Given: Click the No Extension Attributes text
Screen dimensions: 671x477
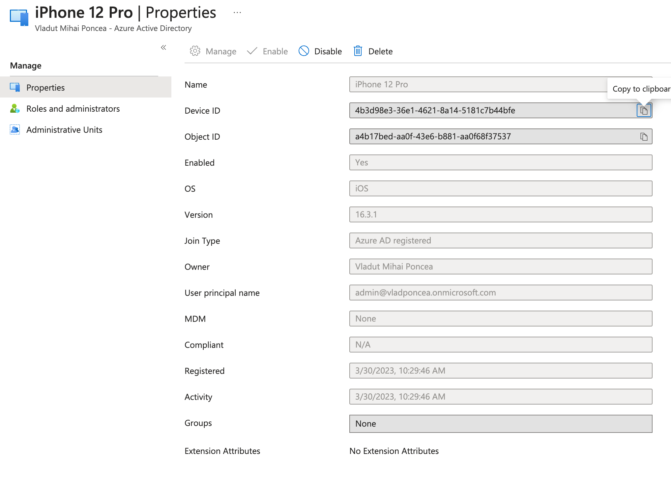Looking at the screenshot, I should point(394,451).
